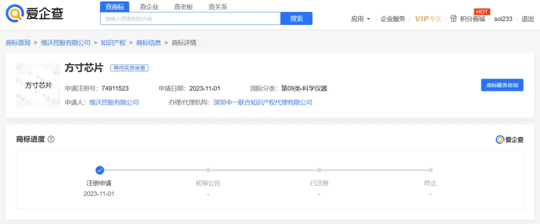This screenshot has width=540, height=224.
Task: Open 企业服务 in the header
Action: coord(393,19)
